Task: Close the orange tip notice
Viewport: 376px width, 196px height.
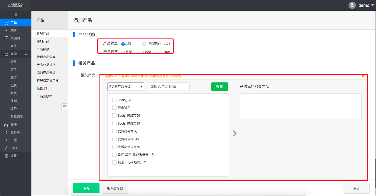Action: click(x=363, y=76)
